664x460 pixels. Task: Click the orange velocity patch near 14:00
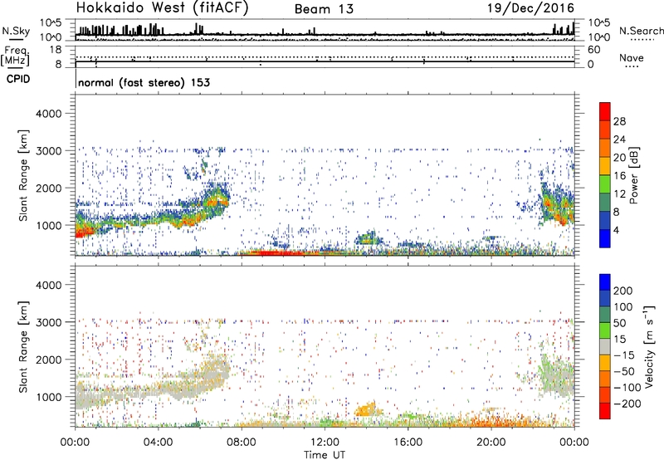(x=366, y=409)
